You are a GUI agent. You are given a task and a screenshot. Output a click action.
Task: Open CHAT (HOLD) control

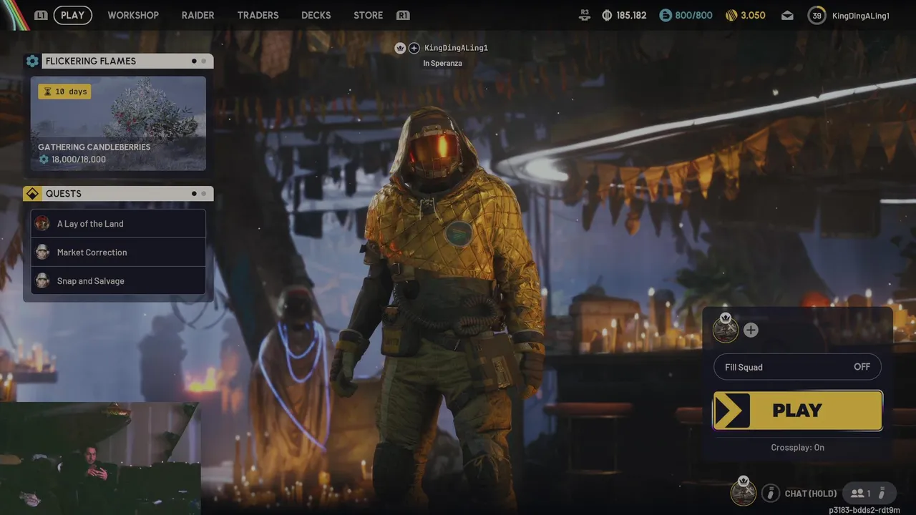[811, 494]
